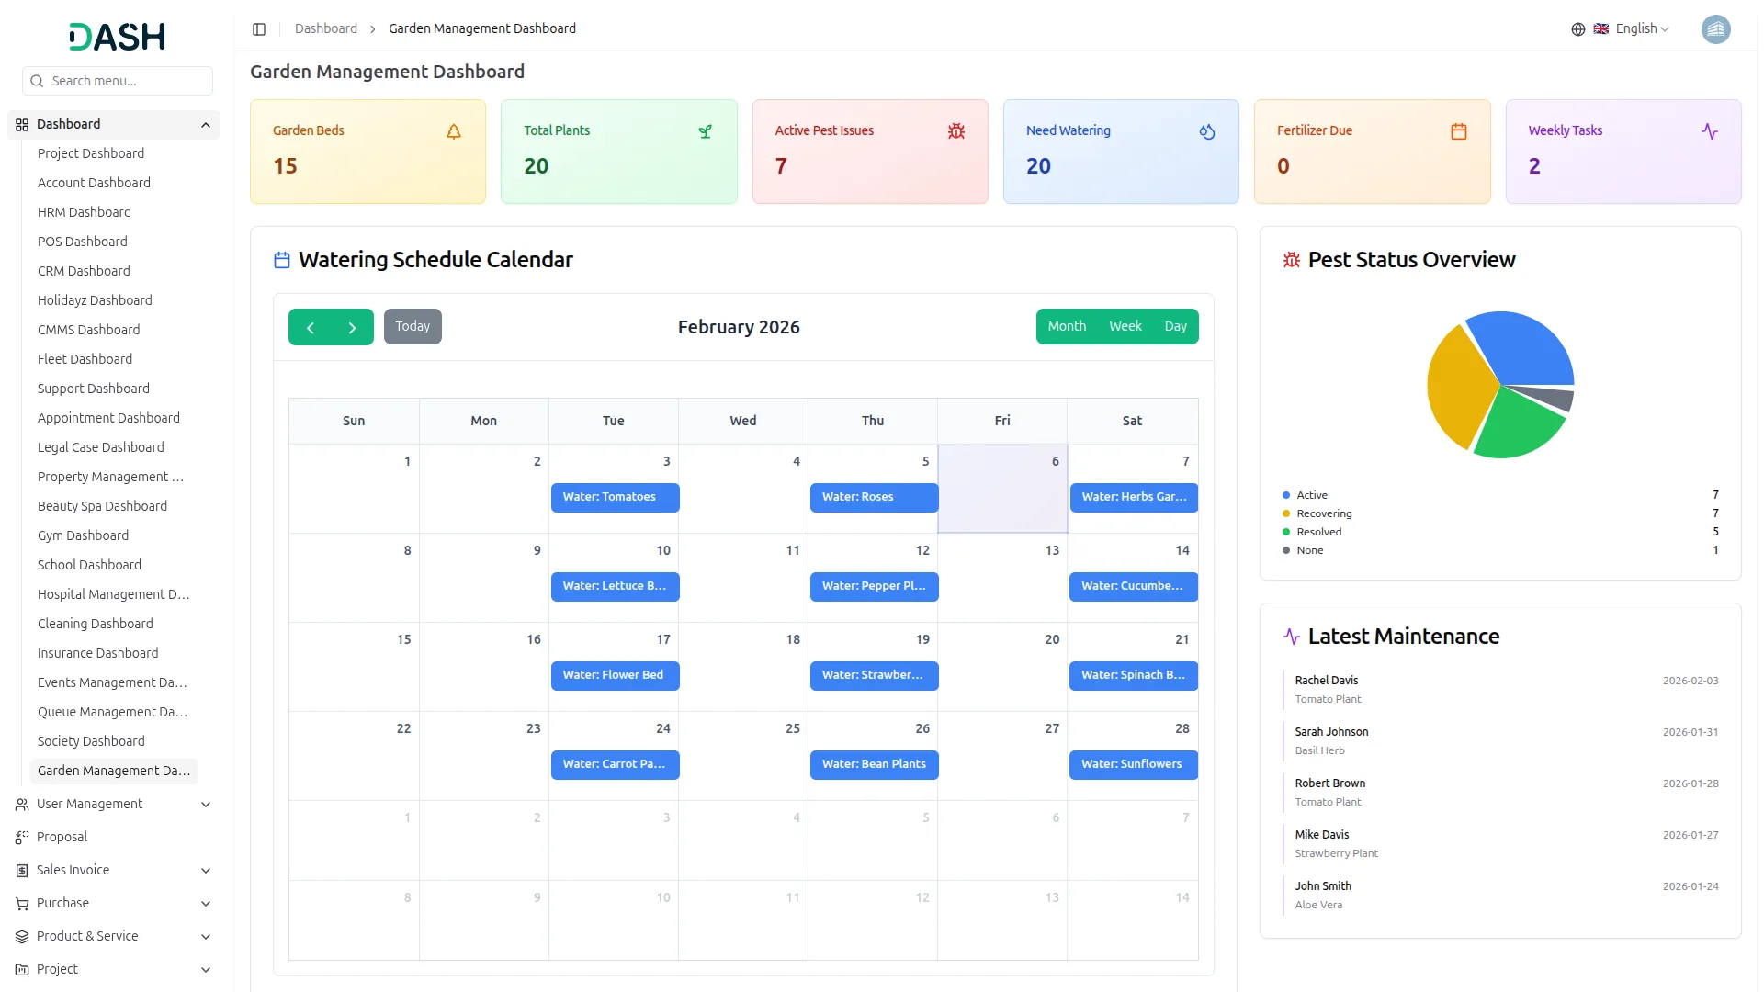The image size is (1764, 992).
Task: Go to previous month arrow
Action: coord(311,328)
